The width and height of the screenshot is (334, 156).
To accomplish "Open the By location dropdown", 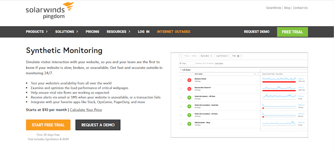I will click(x=206, y=56).
